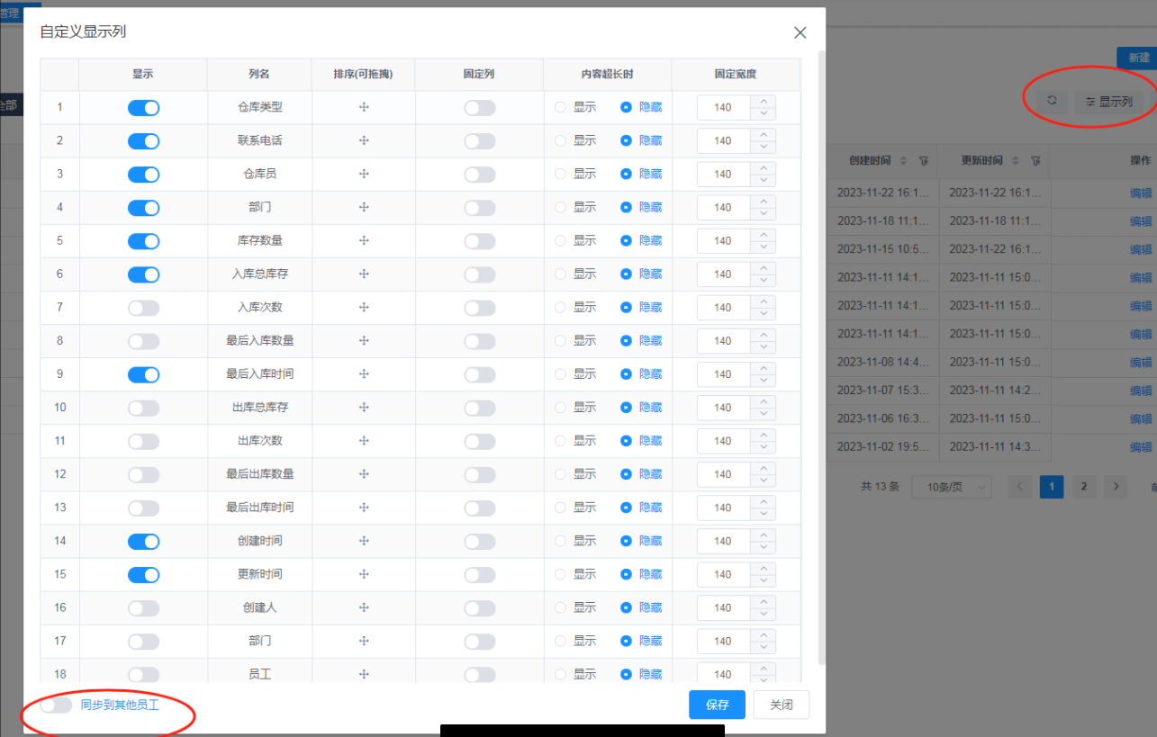1157x737 pixels.
Task: Click the drag handle for 仓库类型 row
Action: pyautogui.click(x=363, y=106)
